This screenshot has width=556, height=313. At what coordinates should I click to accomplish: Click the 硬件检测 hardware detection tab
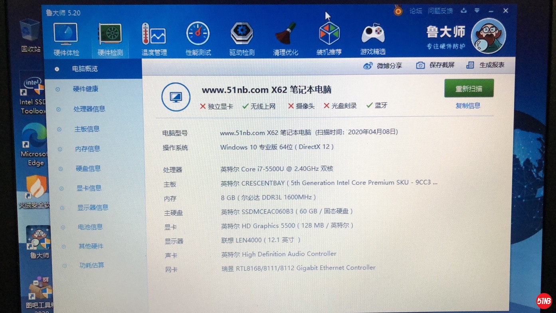point(110,39)
